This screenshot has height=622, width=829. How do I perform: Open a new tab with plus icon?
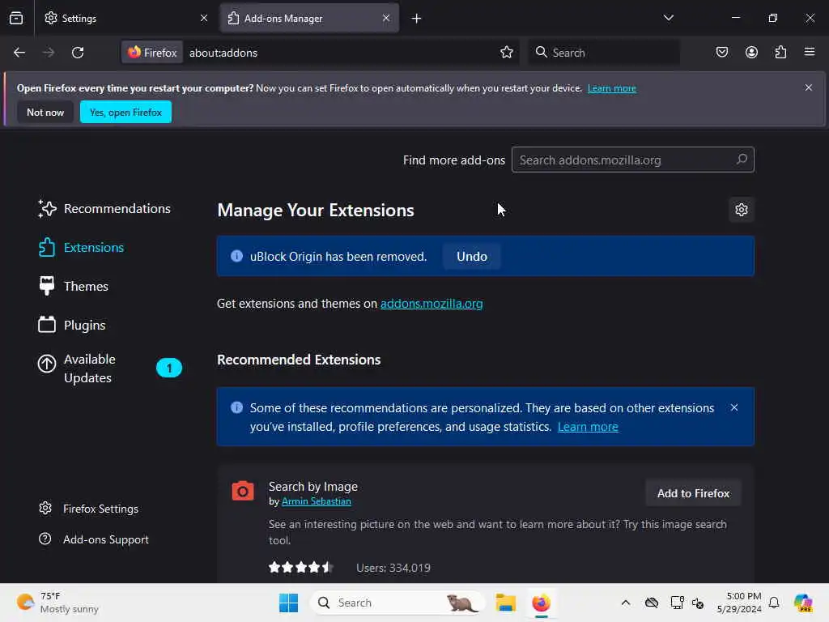[417, 19]
